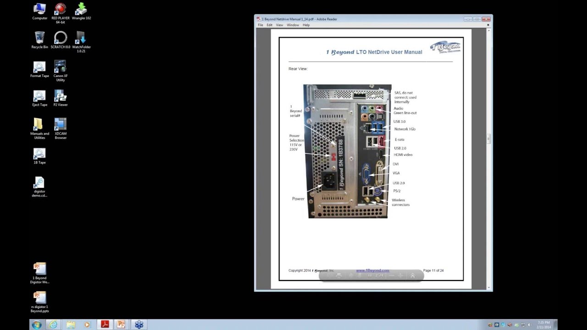The image size is (587, 330).
Task: Select the Format Tape shortcut
Action: [x=39, y=69]
